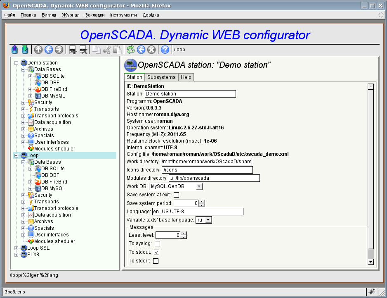387x298 pixels.
Task: Decrease Messages Least level with down arrow
Action: 183,237
